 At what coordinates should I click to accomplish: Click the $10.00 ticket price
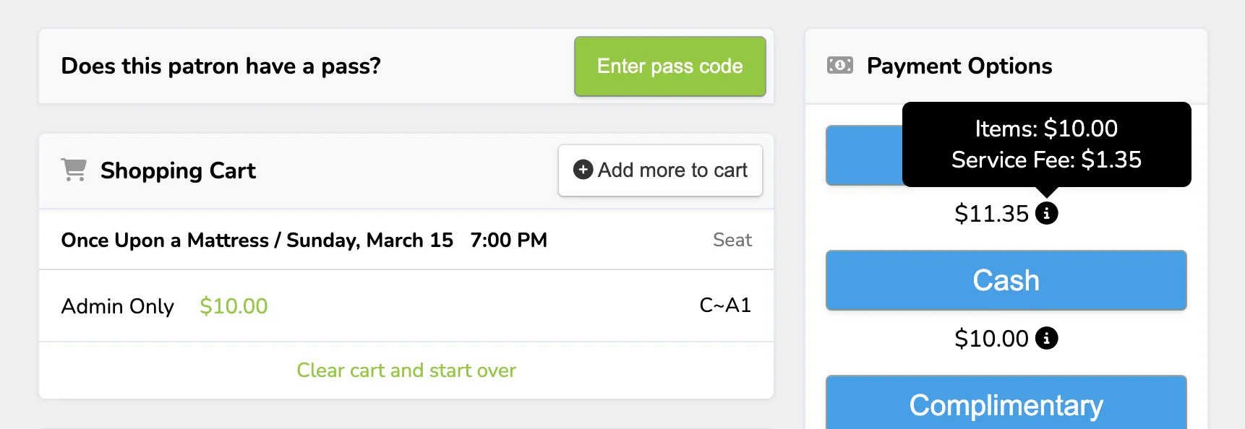pos(234,306)
